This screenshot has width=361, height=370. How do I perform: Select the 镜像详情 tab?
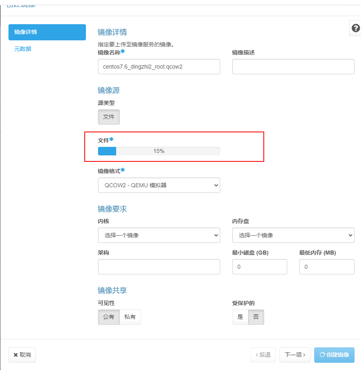click(47, 32)
